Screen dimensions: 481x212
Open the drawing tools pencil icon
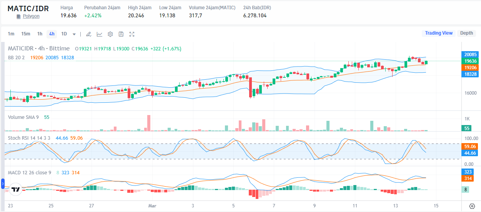pyautogui.click(x=88, y=34)
